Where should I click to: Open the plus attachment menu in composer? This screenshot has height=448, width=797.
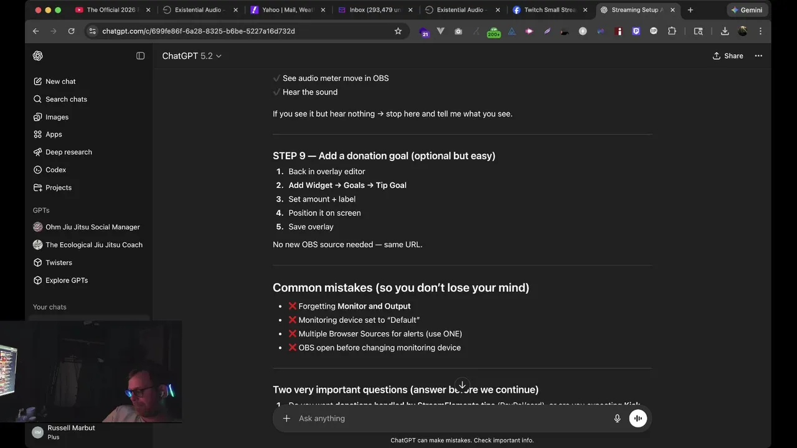tap(286, 419)
